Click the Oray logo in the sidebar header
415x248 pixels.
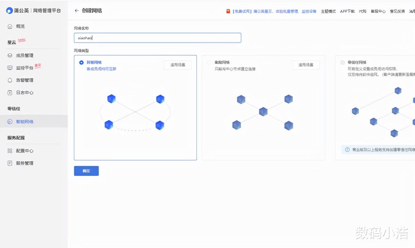click(x=9, y=11)
